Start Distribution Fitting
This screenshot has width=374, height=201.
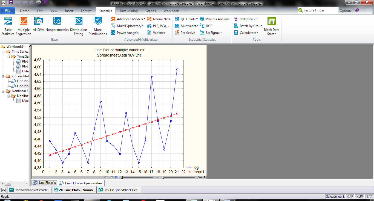pos(79,26)
